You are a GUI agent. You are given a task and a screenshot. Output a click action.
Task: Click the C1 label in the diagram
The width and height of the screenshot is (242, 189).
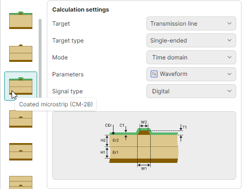tap(122, 125)
